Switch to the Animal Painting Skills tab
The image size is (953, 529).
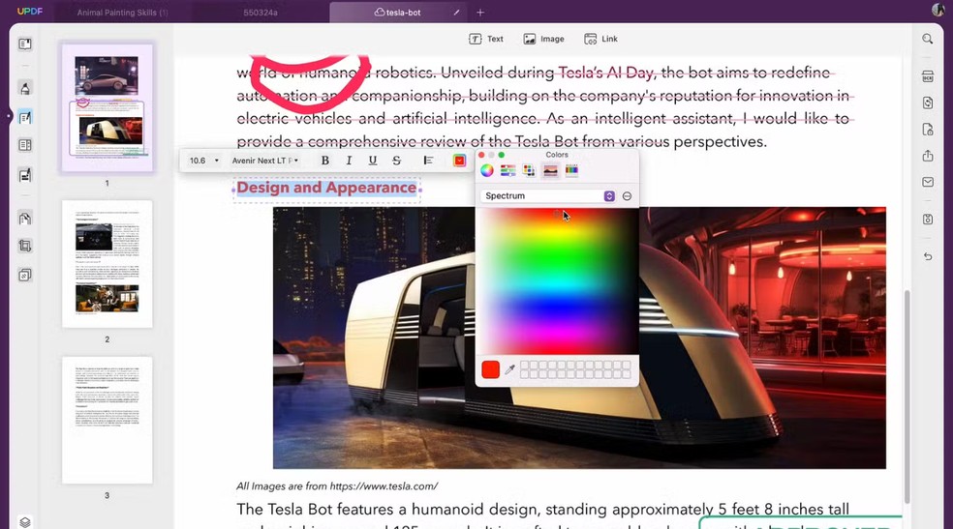point(122,13)
